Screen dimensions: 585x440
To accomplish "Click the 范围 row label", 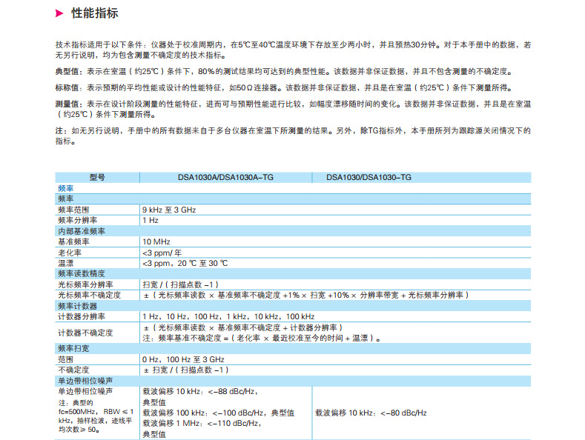I will click(66, 359).
